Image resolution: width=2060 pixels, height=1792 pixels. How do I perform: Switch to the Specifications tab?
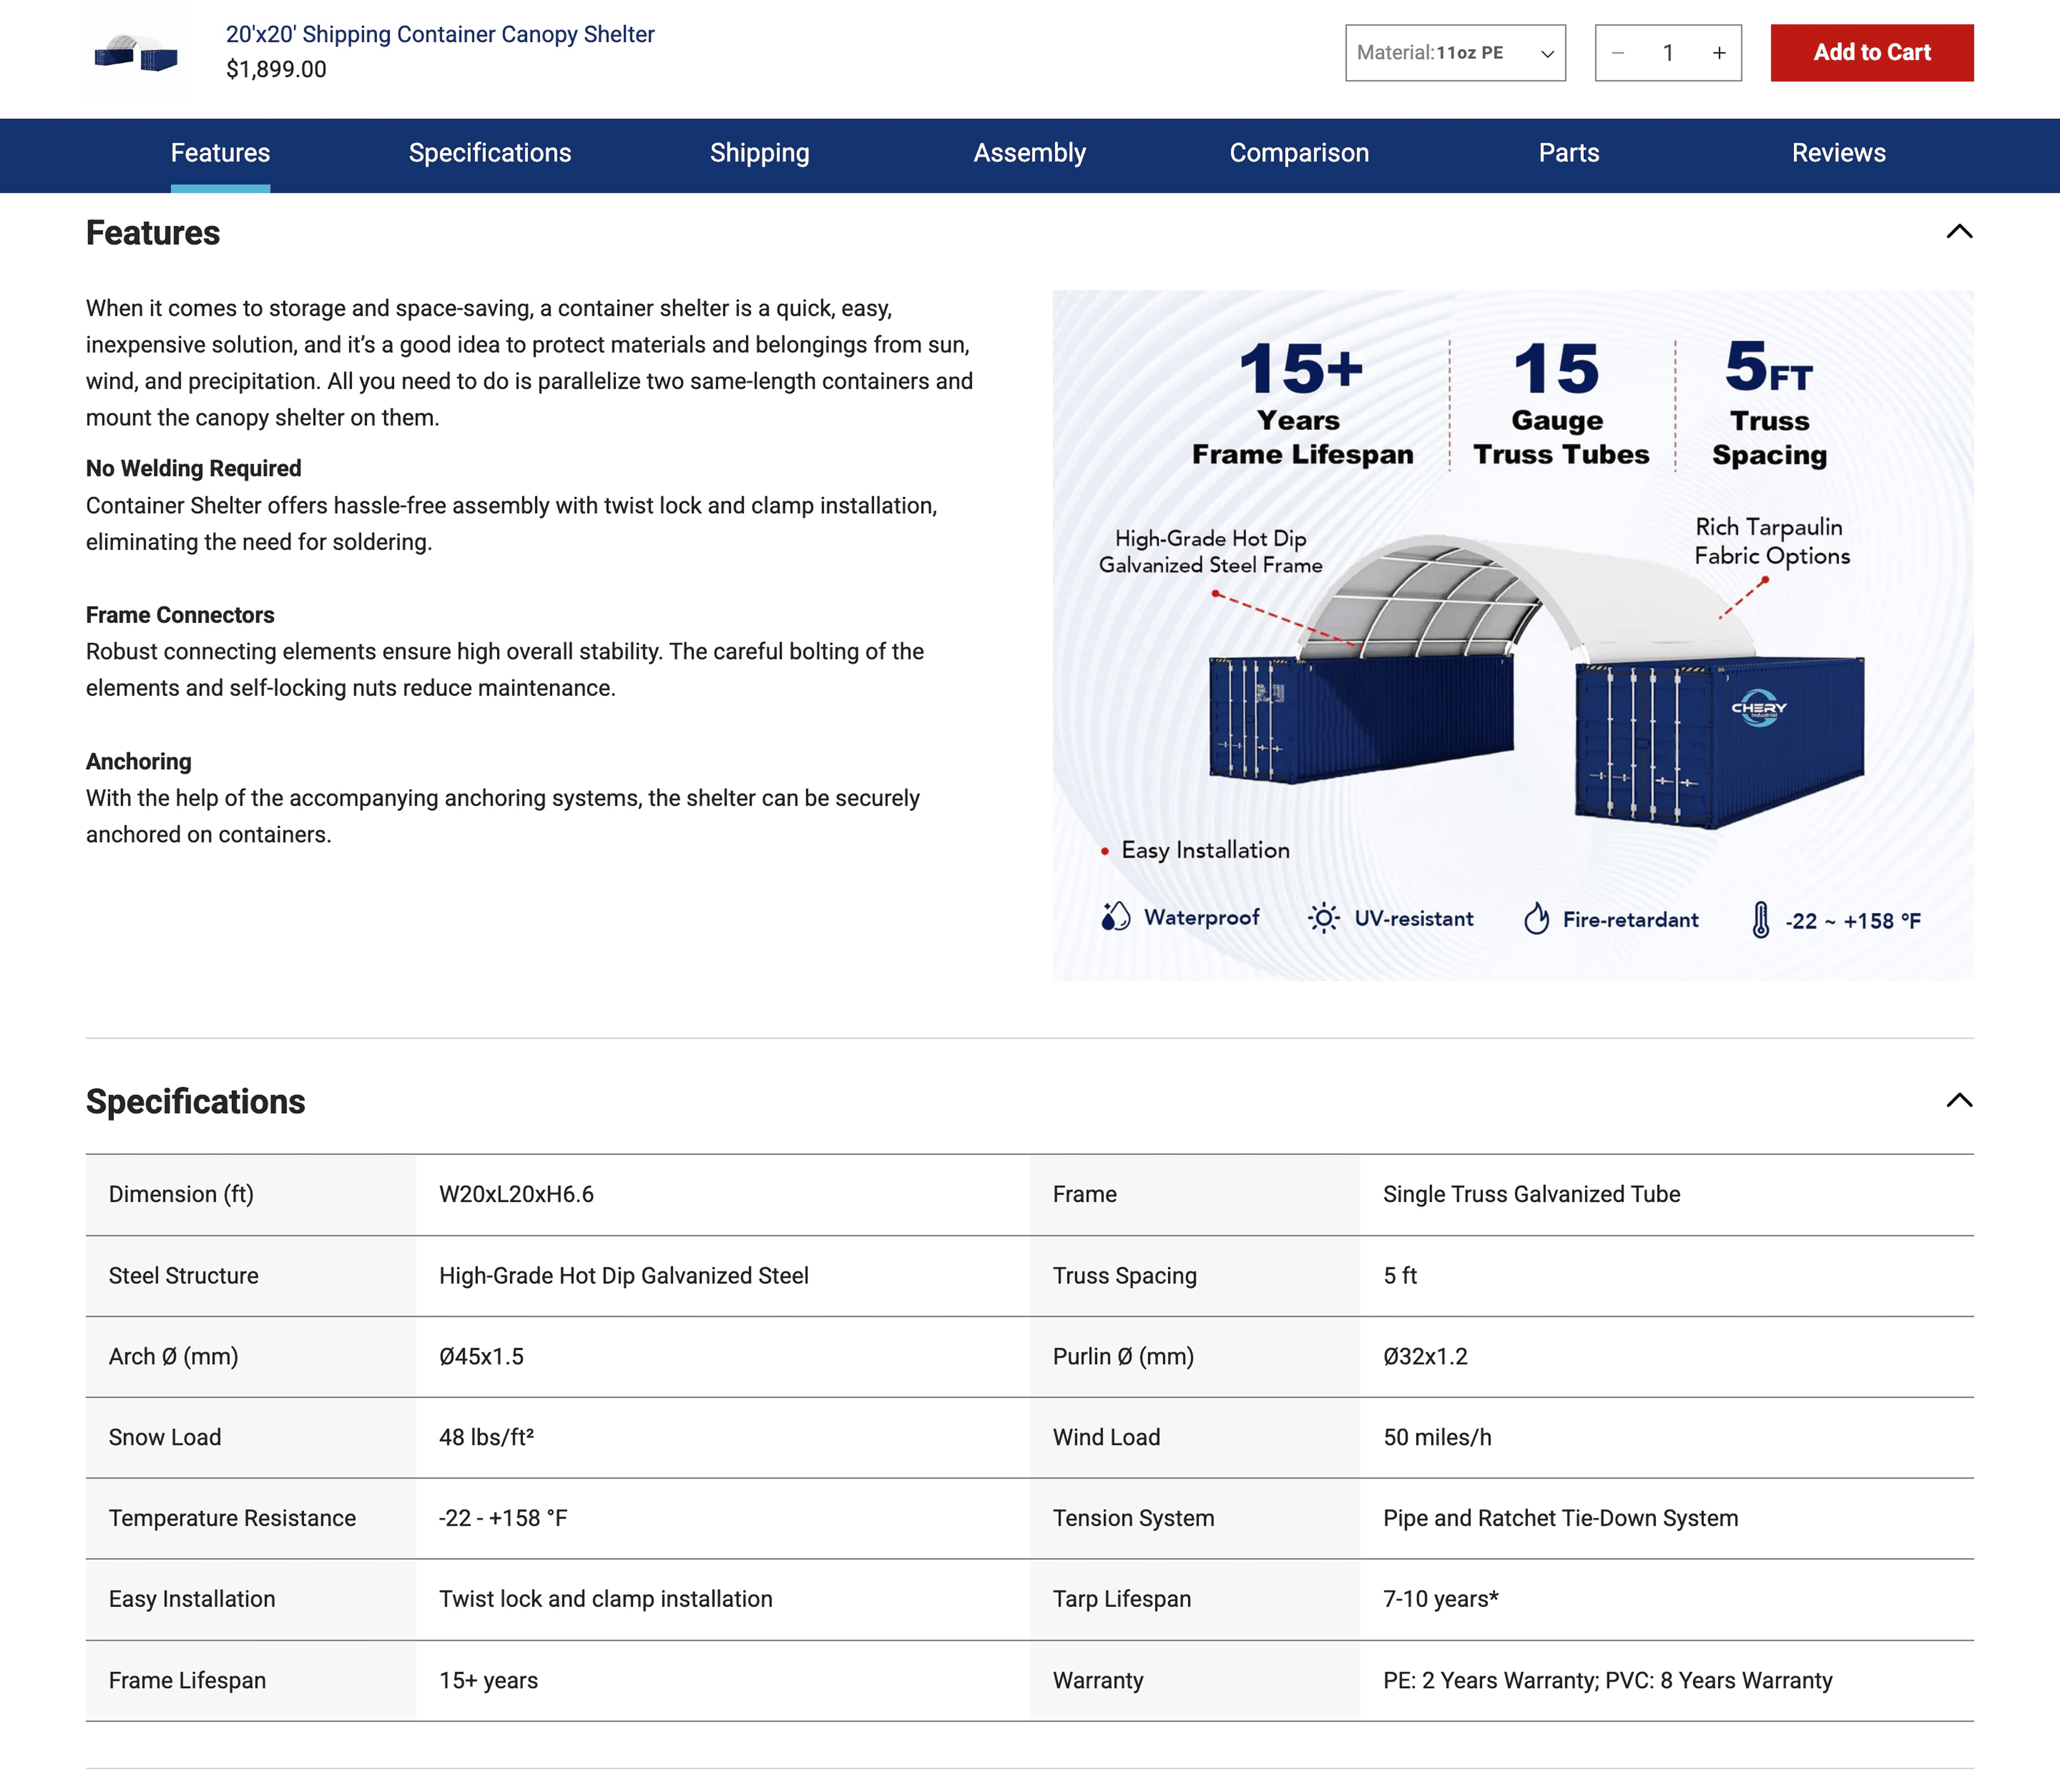coord(490,153)
